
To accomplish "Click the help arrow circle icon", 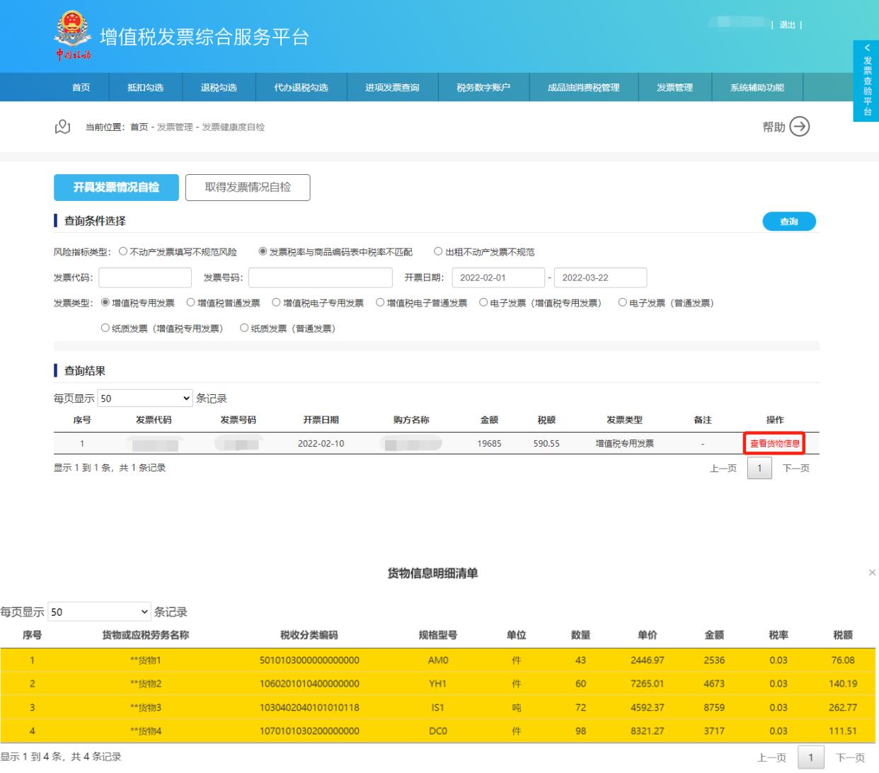I will coord(799,127).
